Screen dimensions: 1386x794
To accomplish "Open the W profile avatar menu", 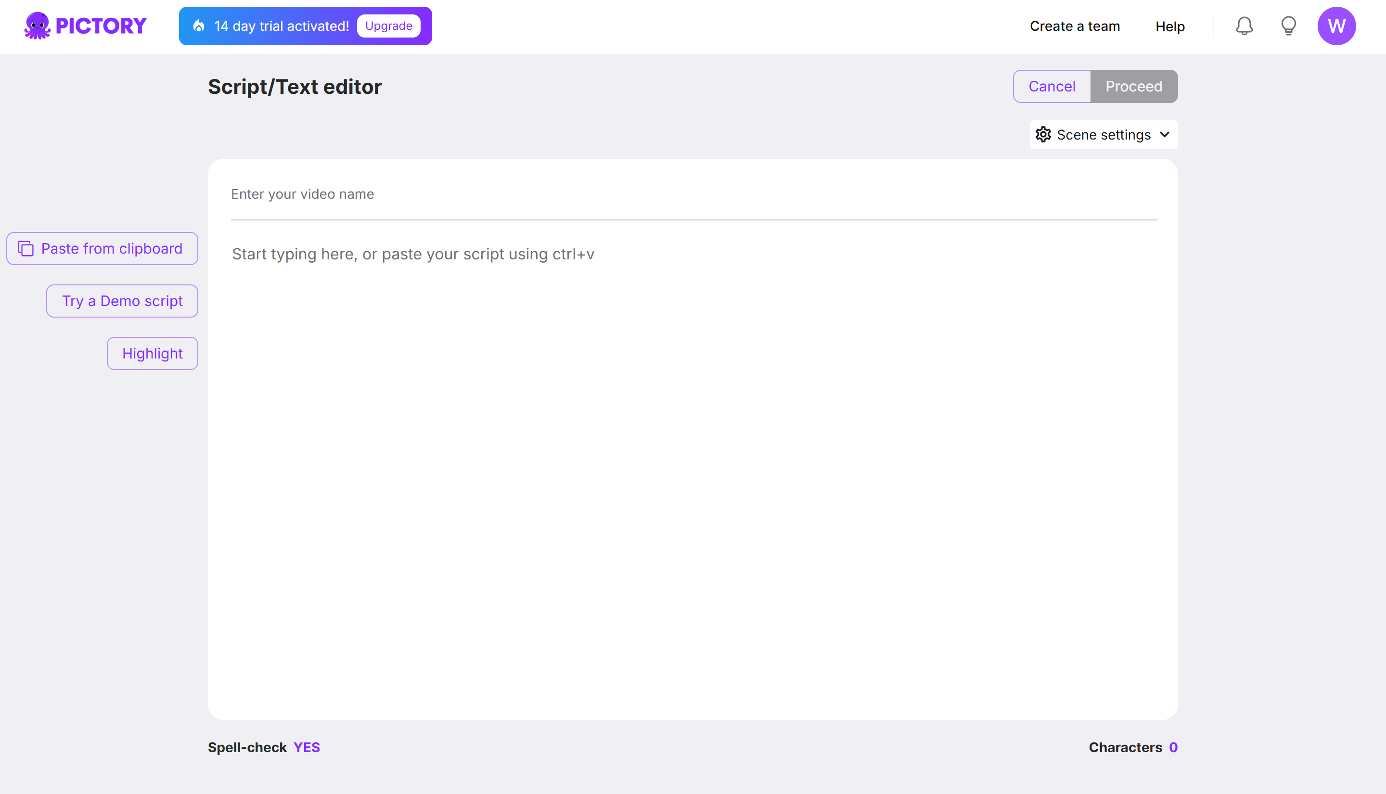I will 1336,26.
